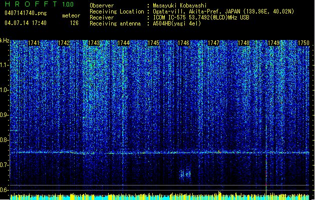Click the 1747 time marker

(213, 43)
